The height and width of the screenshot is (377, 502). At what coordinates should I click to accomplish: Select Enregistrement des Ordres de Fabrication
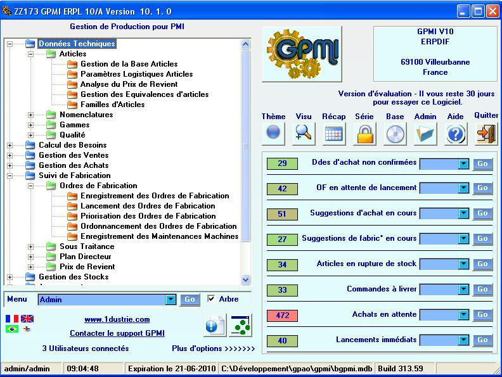coord(155,196)
